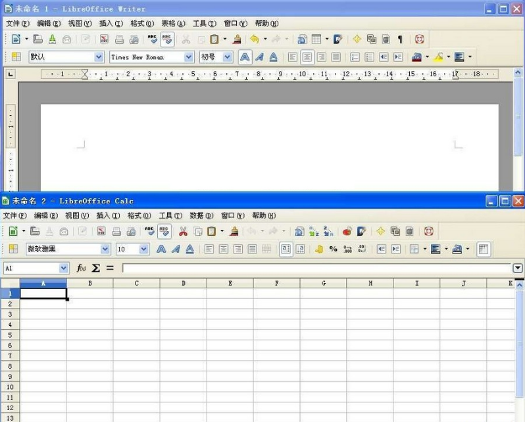Toggle Bold in Calc formatting bar
This screenshot has height=422, width=525.
click(161, 249)
